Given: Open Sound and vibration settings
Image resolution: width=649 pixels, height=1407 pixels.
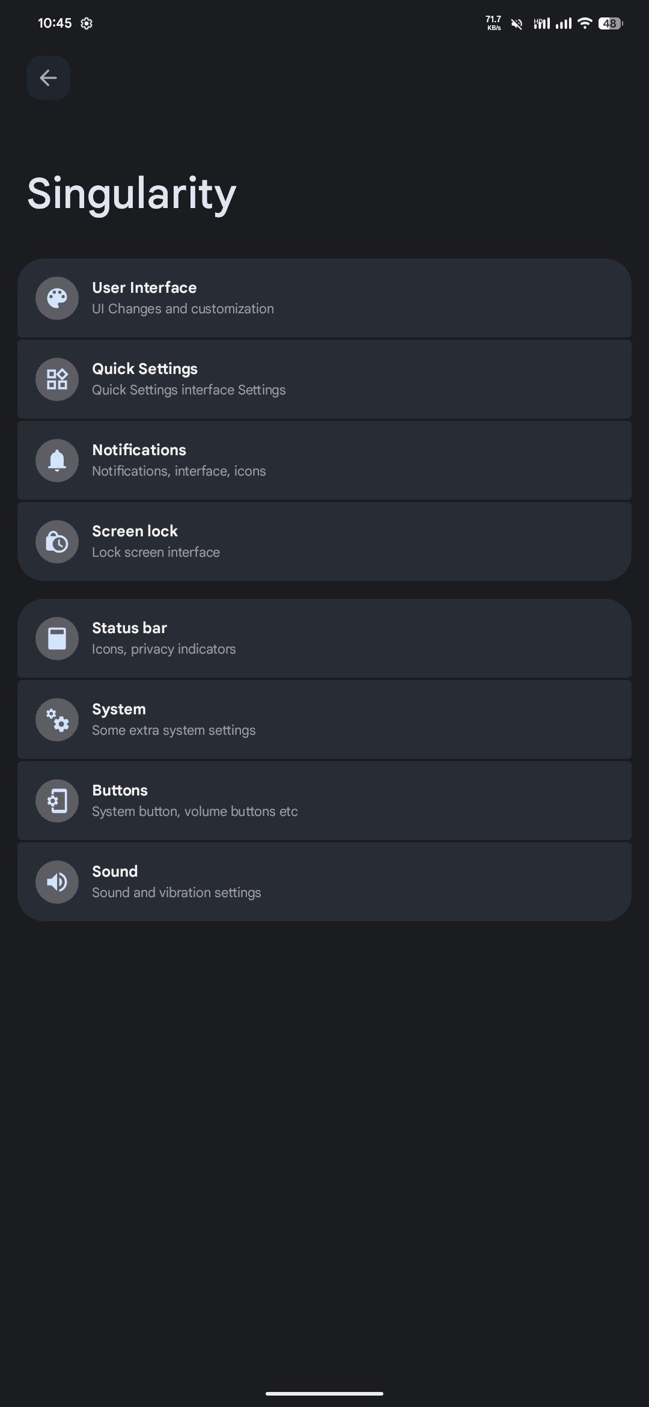Looking at the screenshot, I should coord(324,882).
